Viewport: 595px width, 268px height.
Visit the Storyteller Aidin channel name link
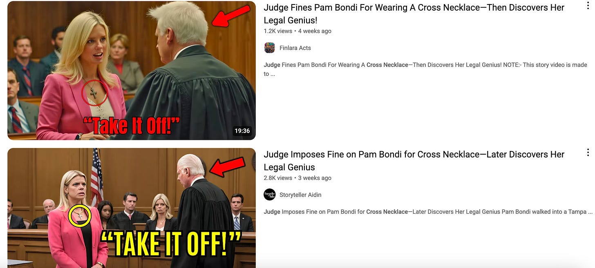[300, 195]
